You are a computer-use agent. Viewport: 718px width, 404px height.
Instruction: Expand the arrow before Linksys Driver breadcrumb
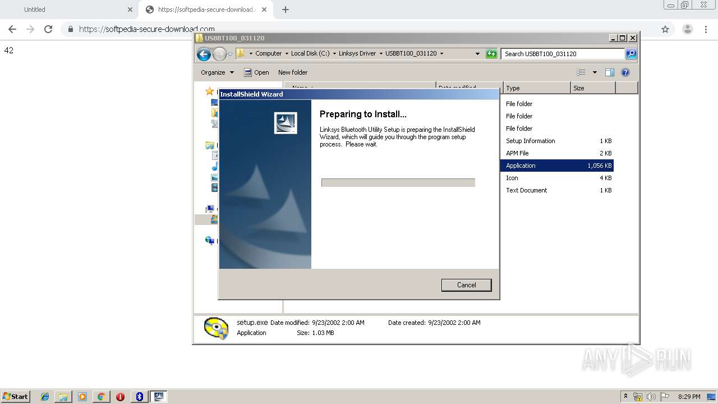[334, 54]
